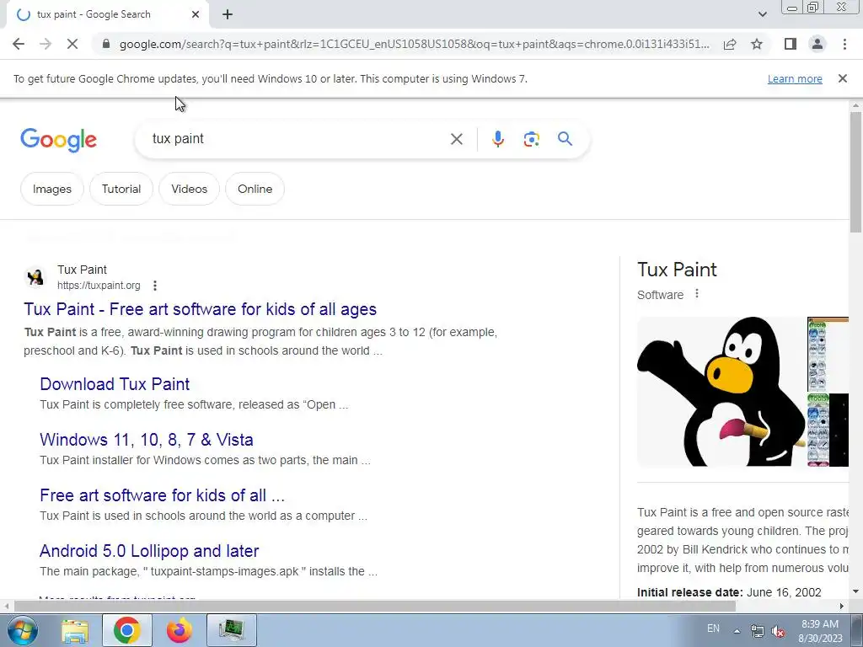Click the Tux Paint site favicon
Image resolution: width=863 pixels, height=647 pixels.
point(35,277)
